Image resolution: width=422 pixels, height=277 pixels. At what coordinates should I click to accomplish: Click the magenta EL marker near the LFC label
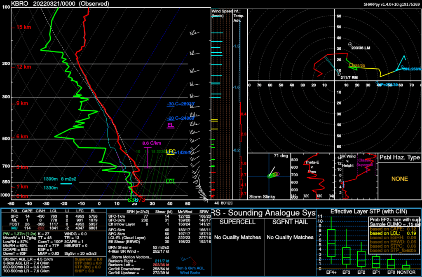[x=171, y=125]
